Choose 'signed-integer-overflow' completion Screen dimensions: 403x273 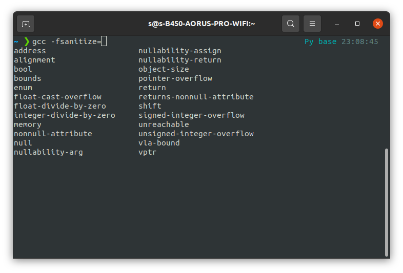click(x=191, y=115)
